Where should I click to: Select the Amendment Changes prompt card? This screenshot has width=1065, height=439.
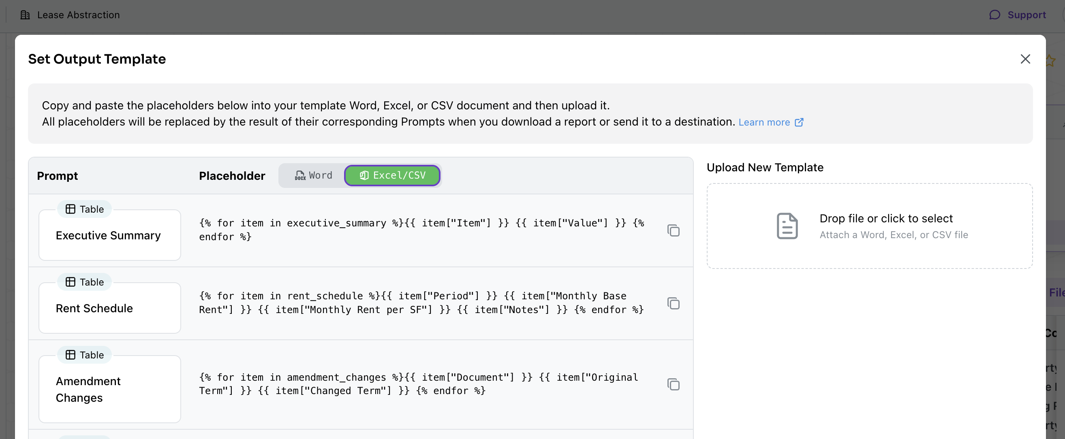pos(109,389)
